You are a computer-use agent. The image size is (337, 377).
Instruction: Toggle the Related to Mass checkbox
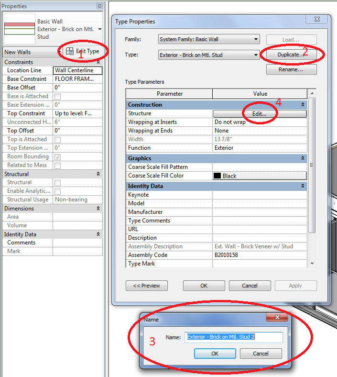coord(58,166)
